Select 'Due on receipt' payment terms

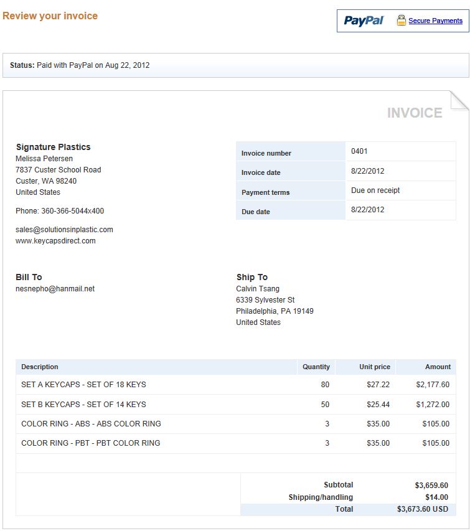point(375,190)
